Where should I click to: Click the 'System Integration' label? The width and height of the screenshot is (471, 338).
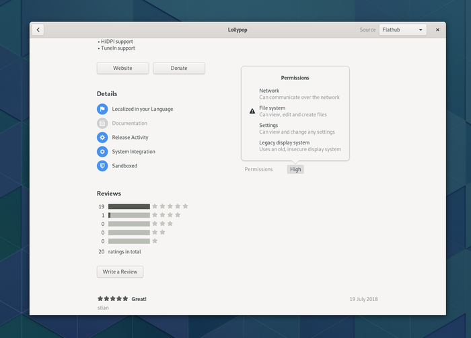click(133, 151)
